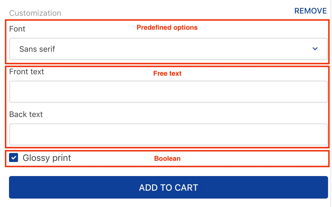Click the Font field label
The width and height of the screenshot is (332, 207).
click(17, 29)
